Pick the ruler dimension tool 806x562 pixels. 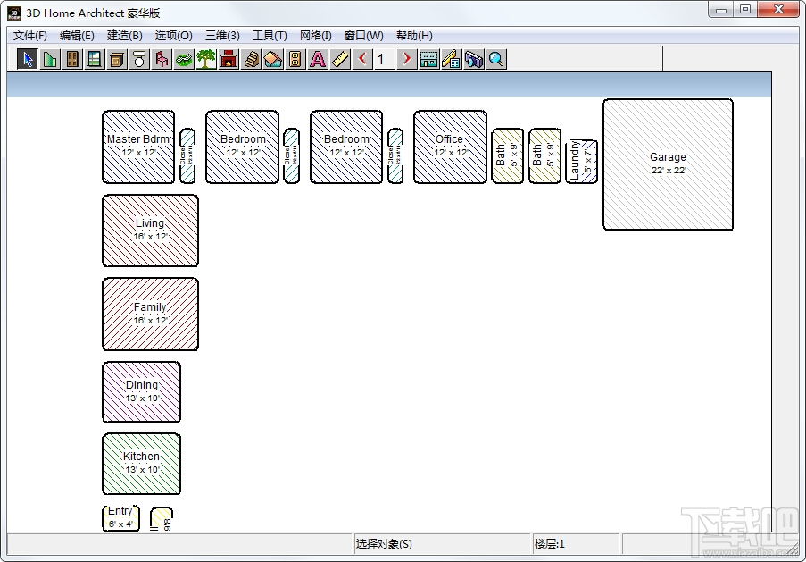(340, 59)
